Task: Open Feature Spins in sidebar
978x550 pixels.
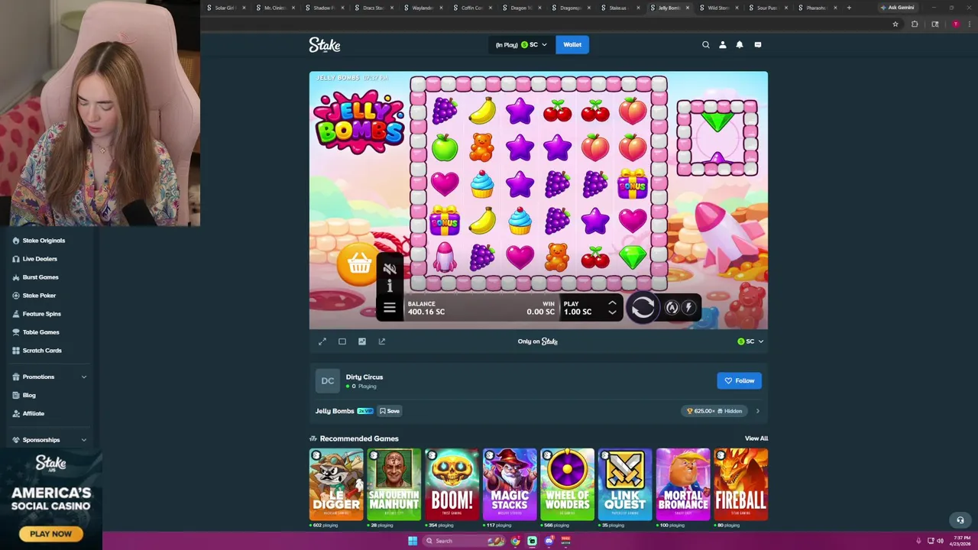Action: click(x=41, y=314)
